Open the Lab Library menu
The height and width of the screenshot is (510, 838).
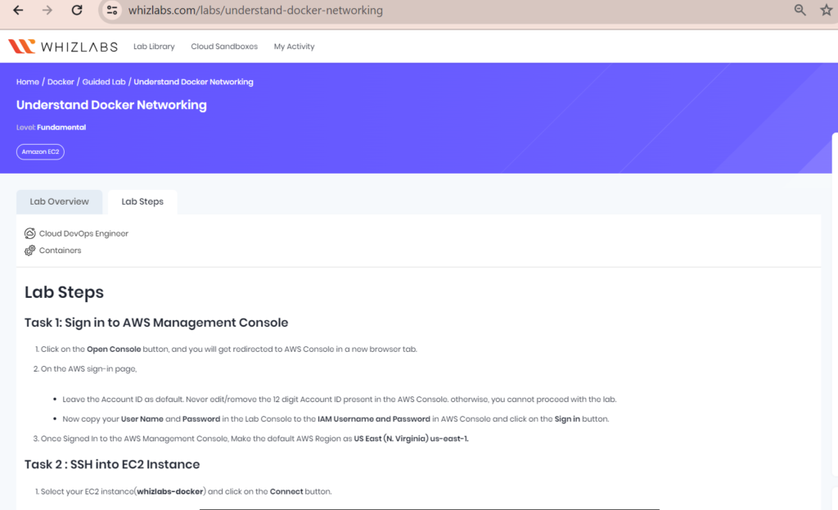[154, 47]
